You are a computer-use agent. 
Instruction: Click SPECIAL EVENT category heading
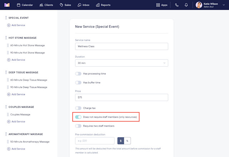click(19, 18)
